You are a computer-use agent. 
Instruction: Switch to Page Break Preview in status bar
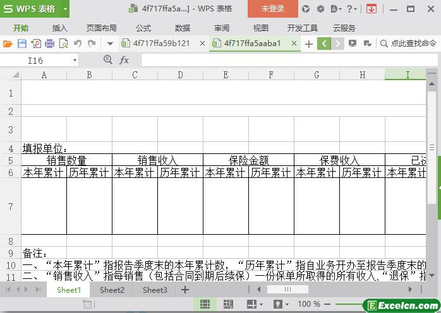[228, 304]
